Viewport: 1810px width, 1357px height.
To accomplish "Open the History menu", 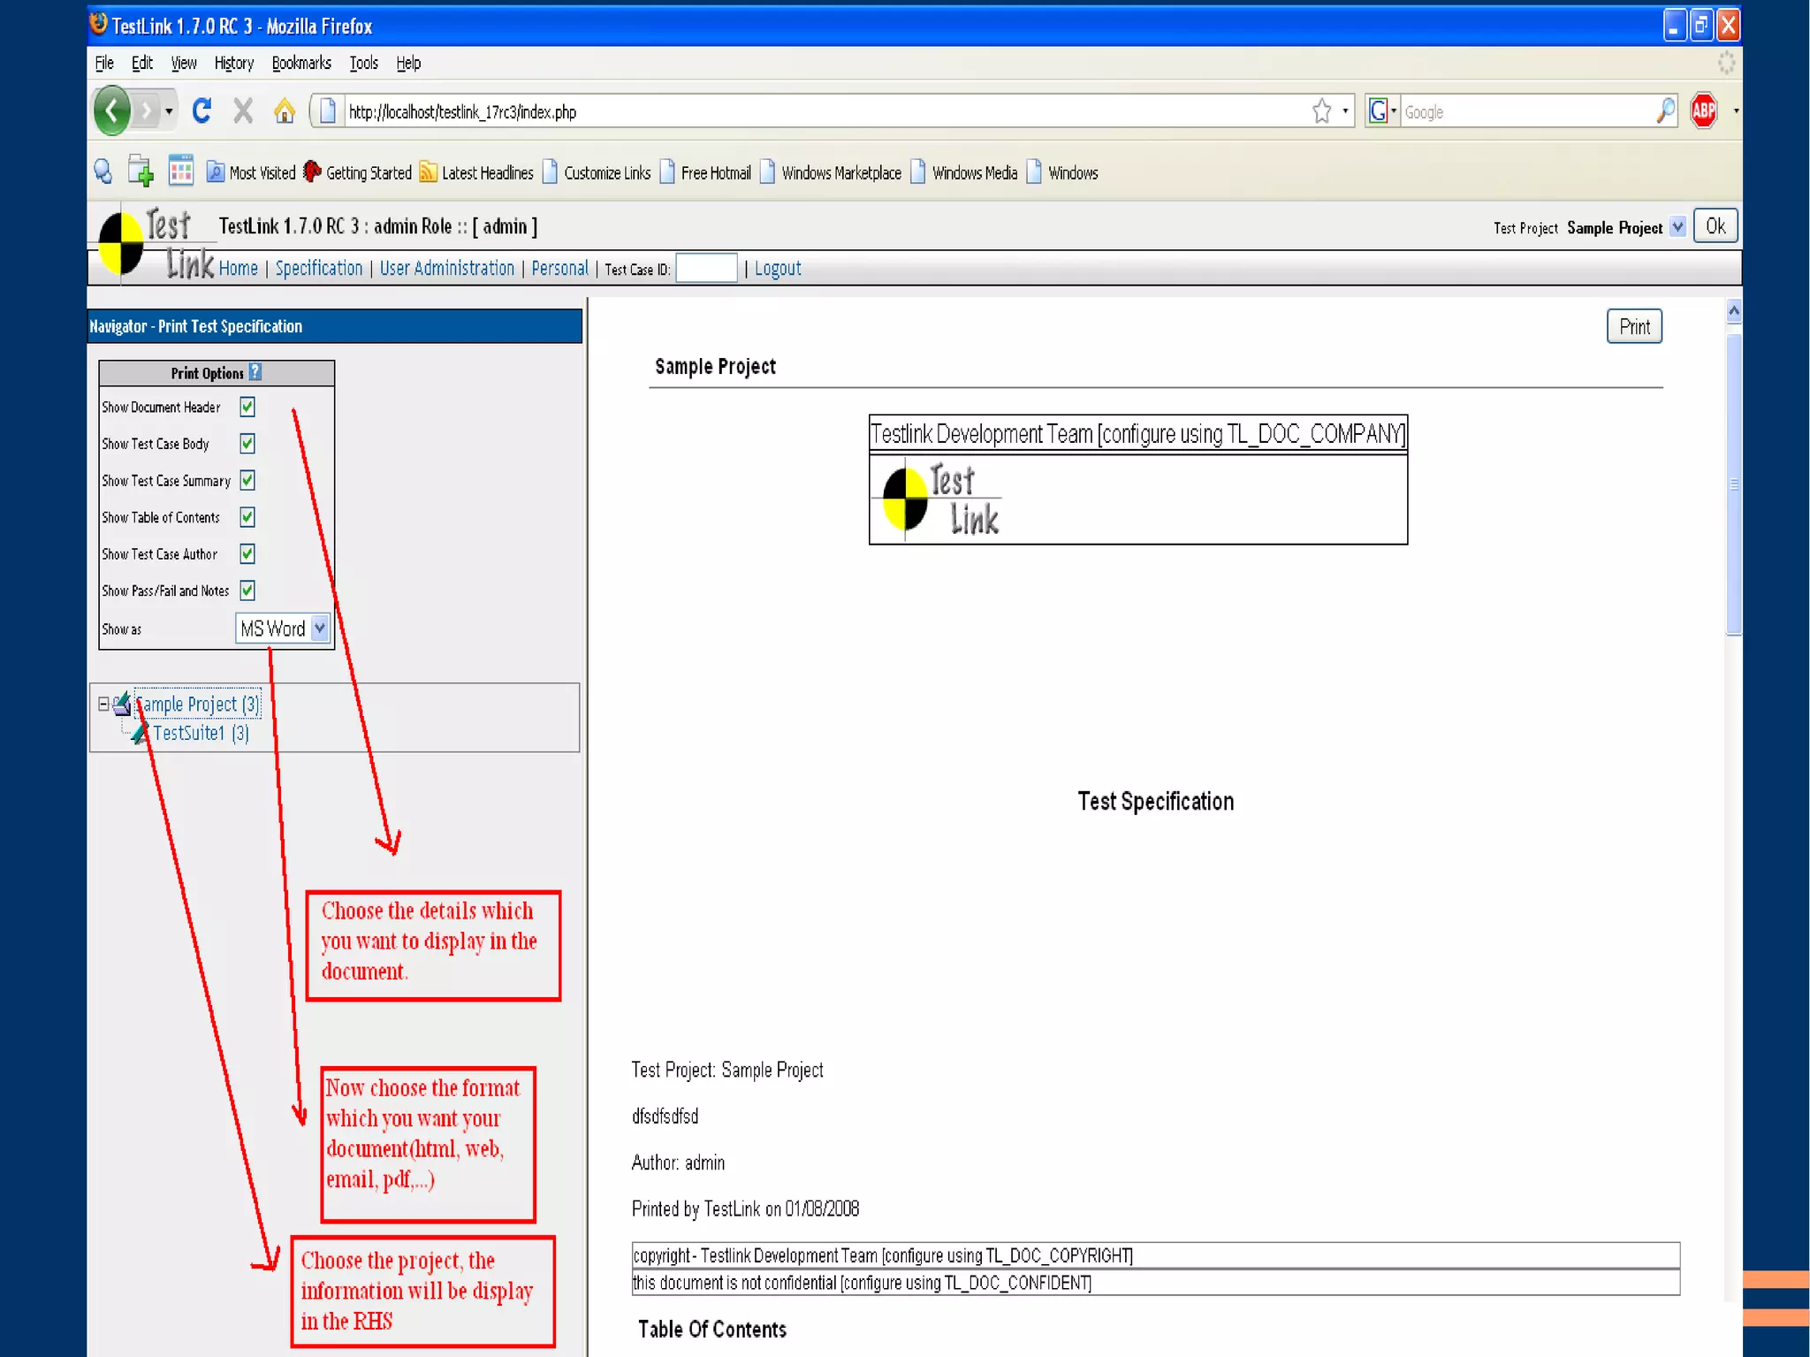I will [233, 63].
